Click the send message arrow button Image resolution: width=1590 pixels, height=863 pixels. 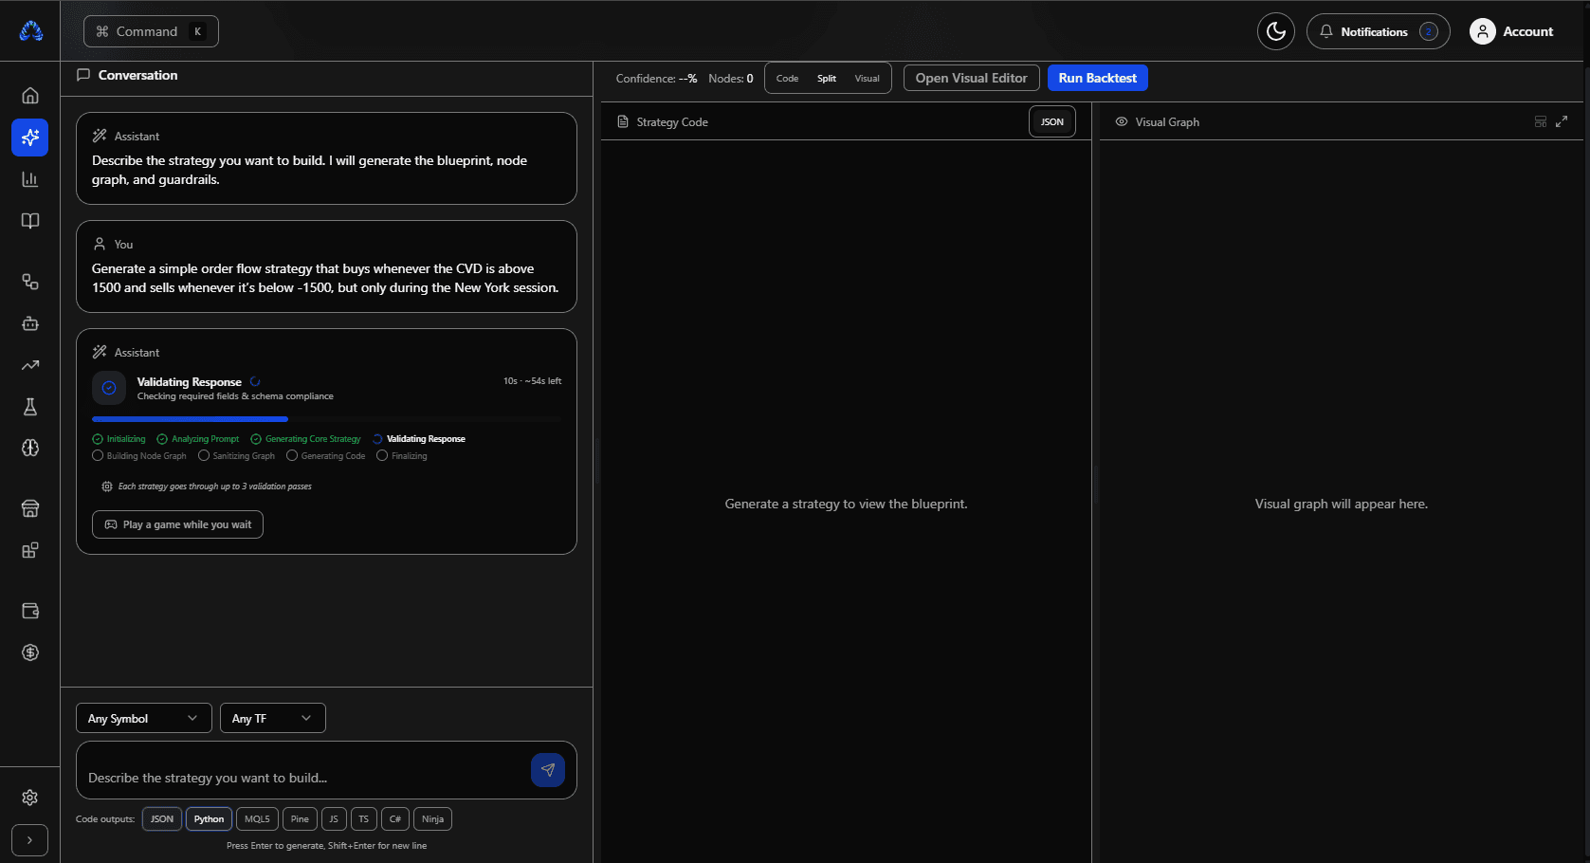[x=548, y=770]
